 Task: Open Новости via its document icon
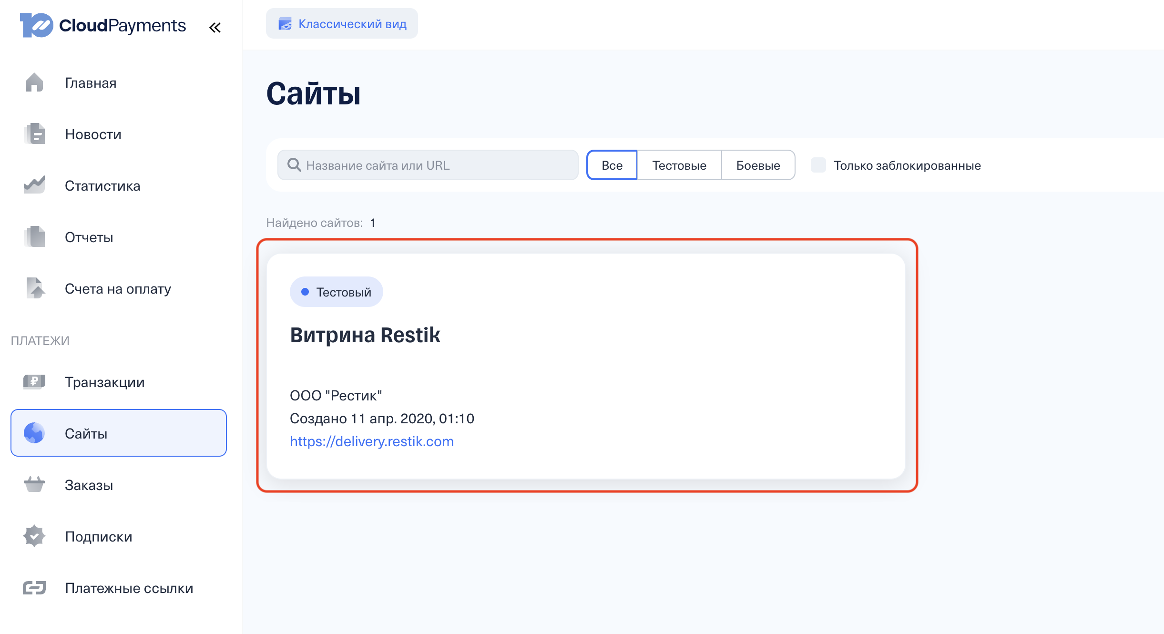(34, 134)
